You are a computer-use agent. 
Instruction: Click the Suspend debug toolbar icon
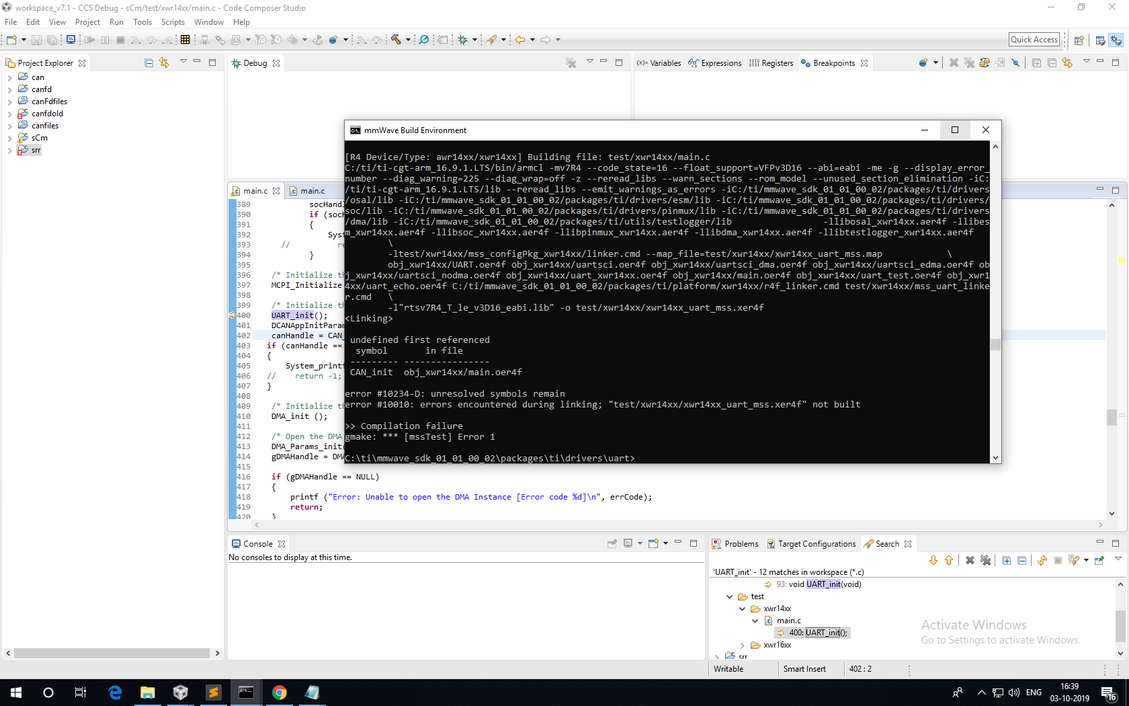pyautogui.click(x=105, y=40)
